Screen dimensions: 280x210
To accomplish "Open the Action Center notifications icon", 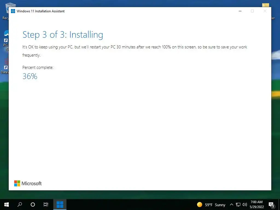I will pyautogui.click(x=271, y=205).
